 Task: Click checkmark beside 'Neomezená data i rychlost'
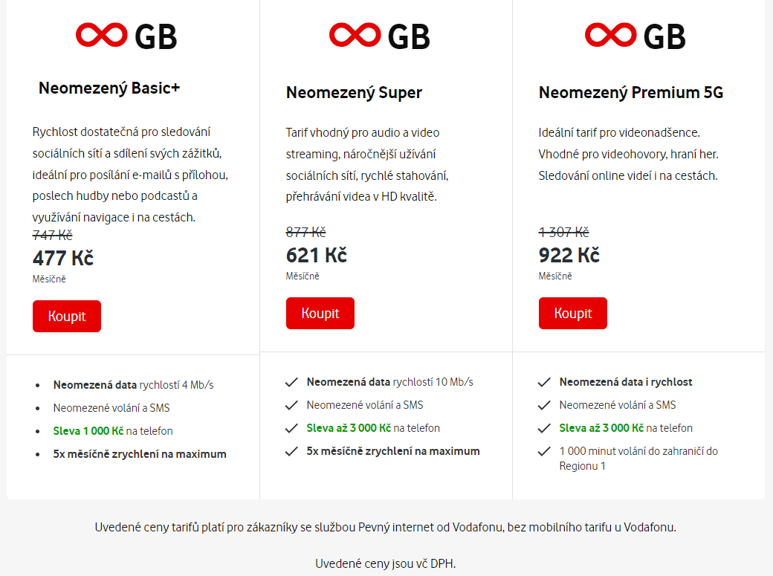pos(544,382)
